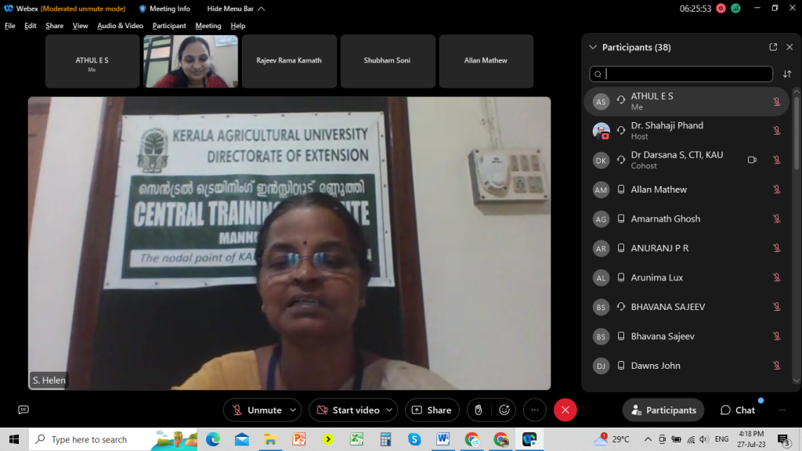Select the ATHUL E S video tile
Image resolution: width=802 pixels, height=451 pixels.
(92, 61)
